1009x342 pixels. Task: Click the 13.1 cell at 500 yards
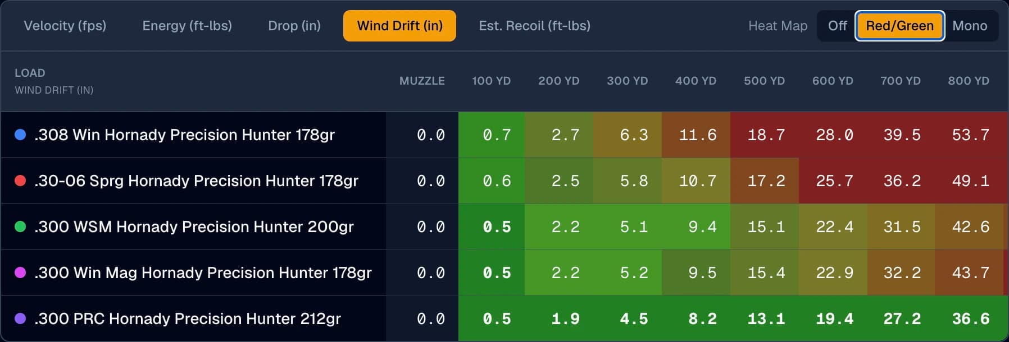[765, 318]
